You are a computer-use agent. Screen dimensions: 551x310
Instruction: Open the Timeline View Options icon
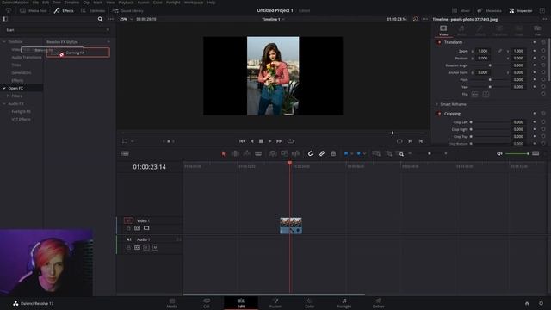coord(125,153)
